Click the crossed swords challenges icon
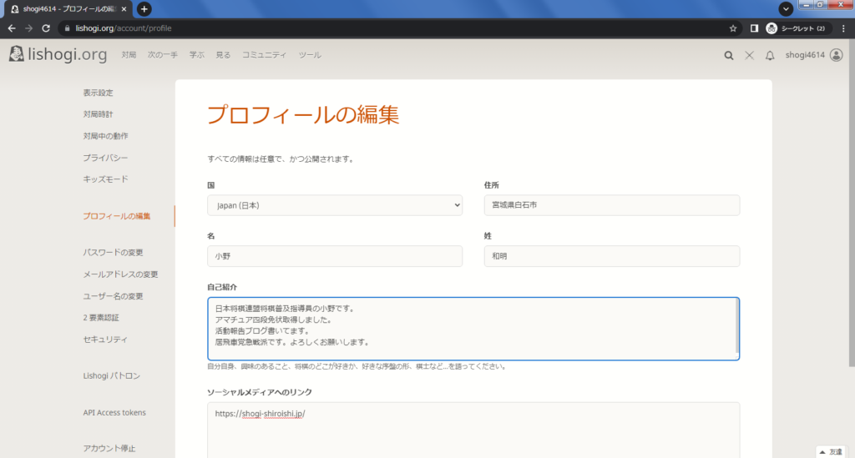This screenshot has height=458, width=855. click(749, 55)
